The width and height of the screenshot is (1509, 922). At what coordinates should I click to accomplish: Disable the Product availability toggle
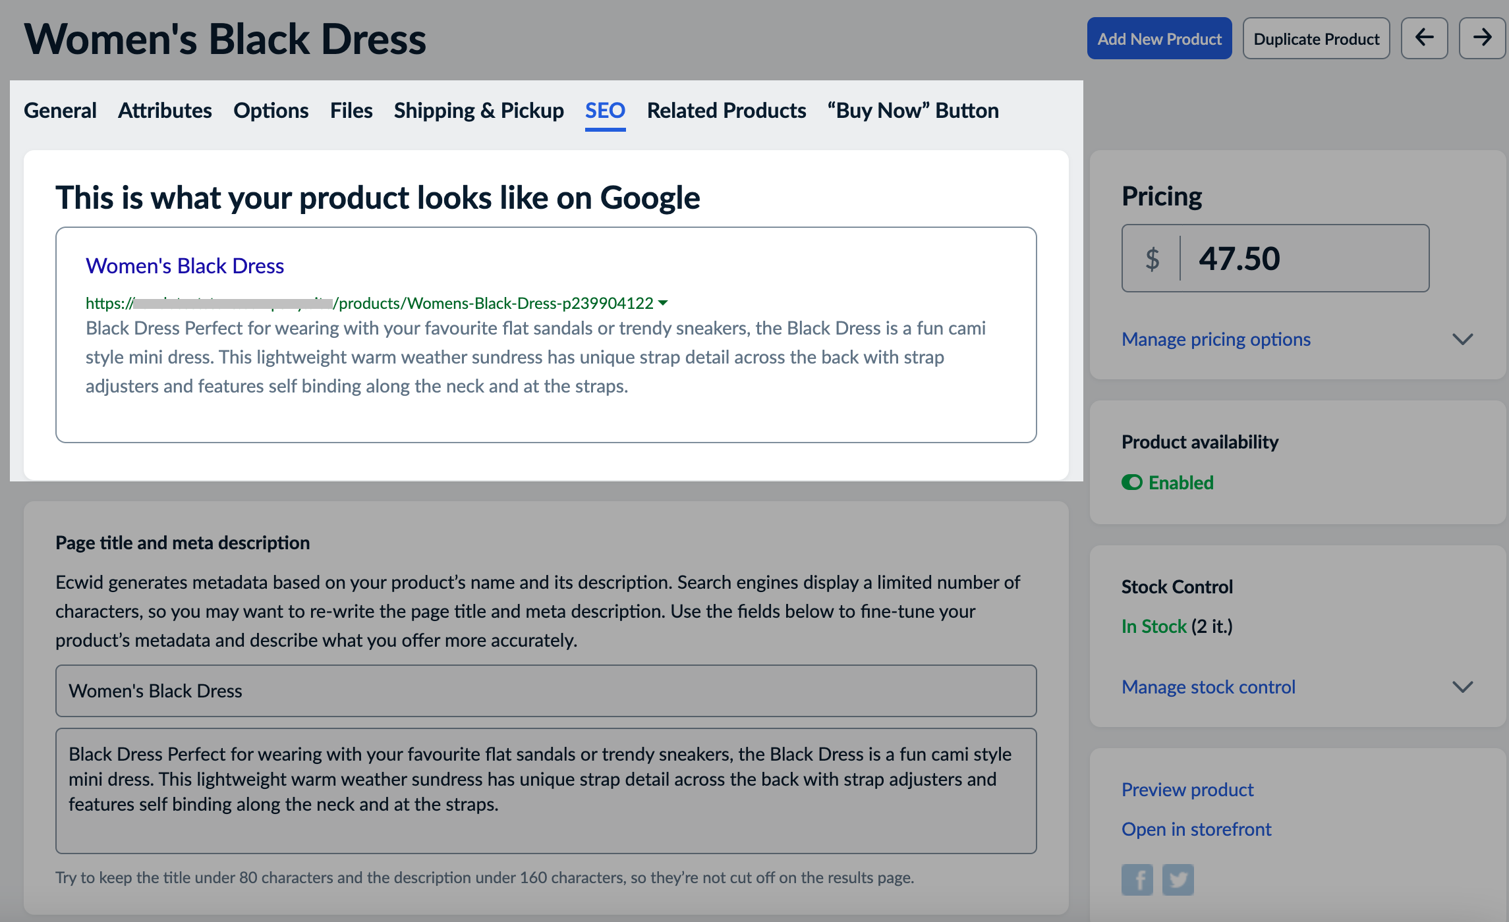pyautogui.click(x=1131, y=482)
